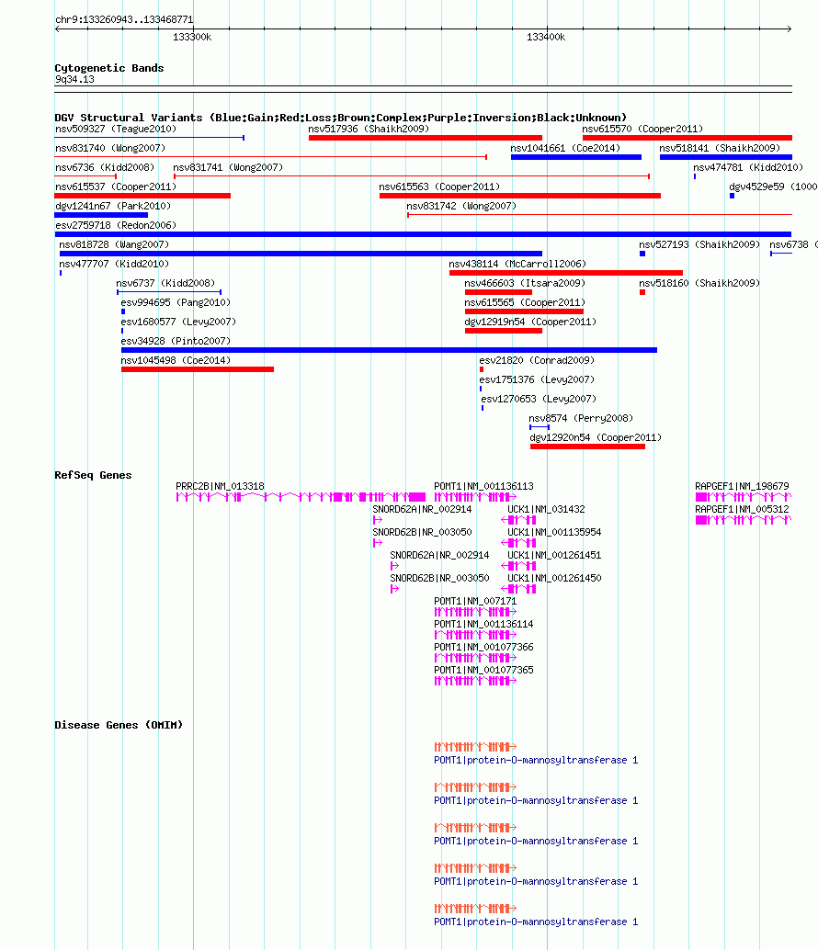Click POMT1|NM_001077366 transcript label
The width and height of the screenshot is (818, 950).
(x=483, y=648)
